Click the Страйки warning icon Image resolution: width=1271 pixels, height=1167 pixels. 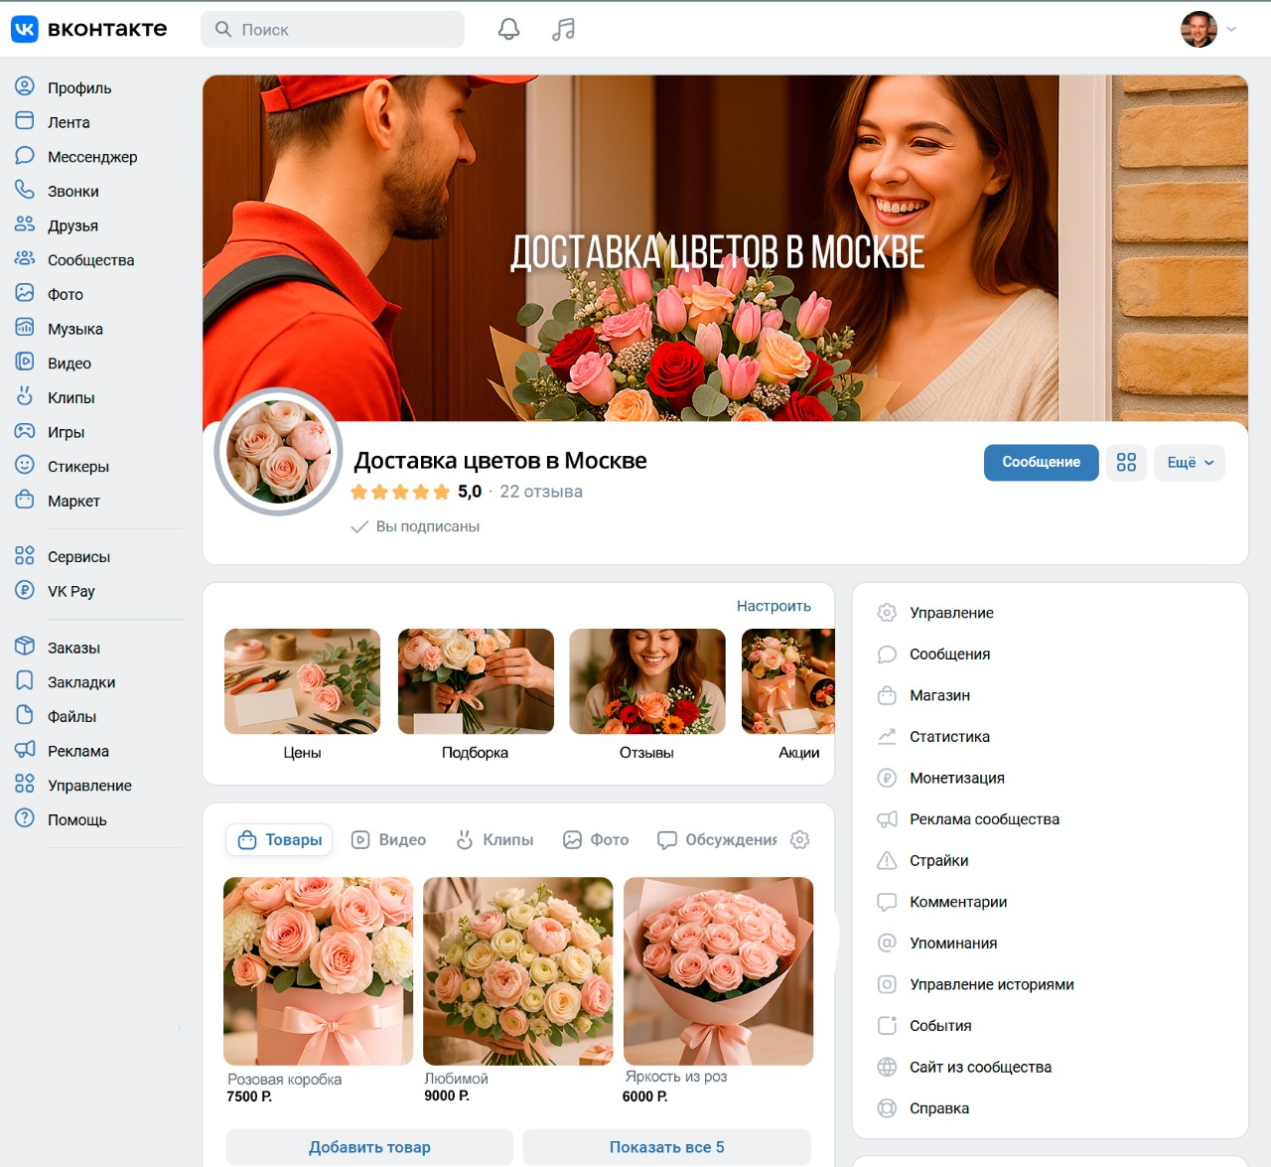tap(887, 860)
